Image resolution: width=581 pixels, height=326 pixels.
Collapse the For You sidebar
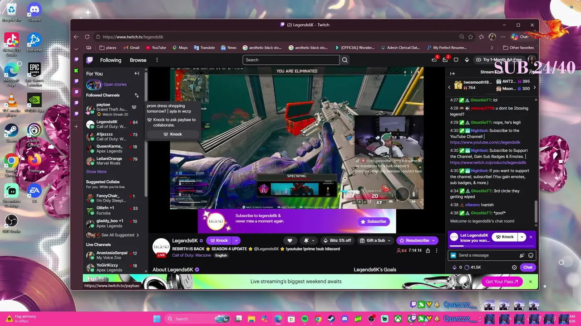137,73
